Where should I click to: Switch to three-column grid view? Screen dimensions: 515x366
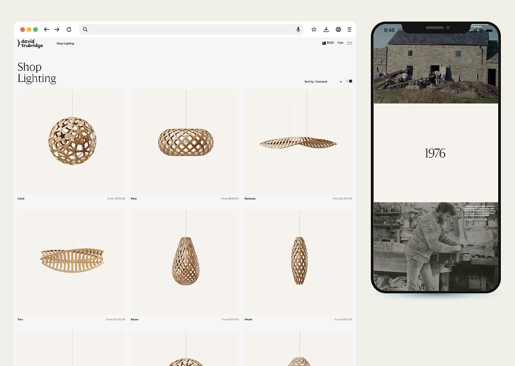[x=350, y=81]
